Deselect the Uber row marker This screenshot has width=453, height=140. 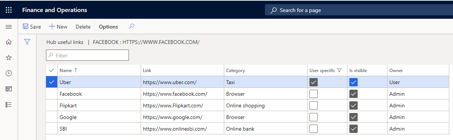(52, 82)
